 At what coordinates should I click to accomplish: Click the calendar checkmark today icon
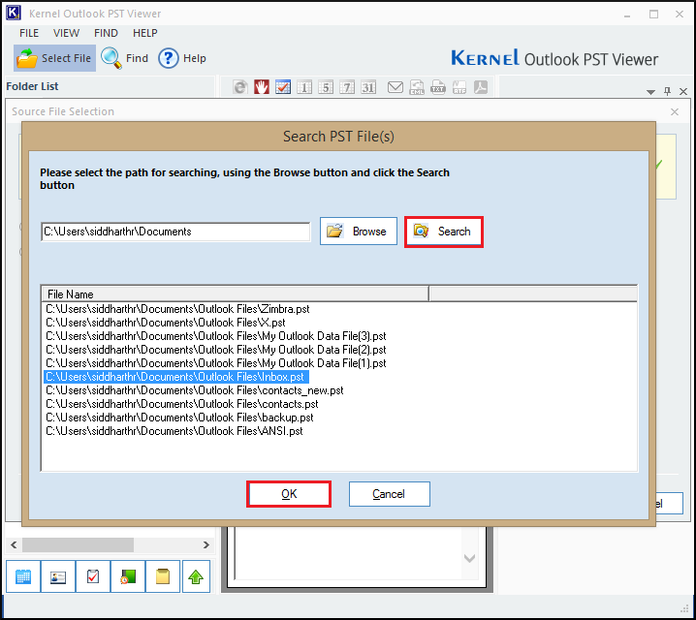283,87
